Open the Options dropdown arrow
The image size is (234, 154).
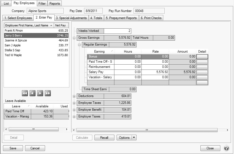[134, 138]
